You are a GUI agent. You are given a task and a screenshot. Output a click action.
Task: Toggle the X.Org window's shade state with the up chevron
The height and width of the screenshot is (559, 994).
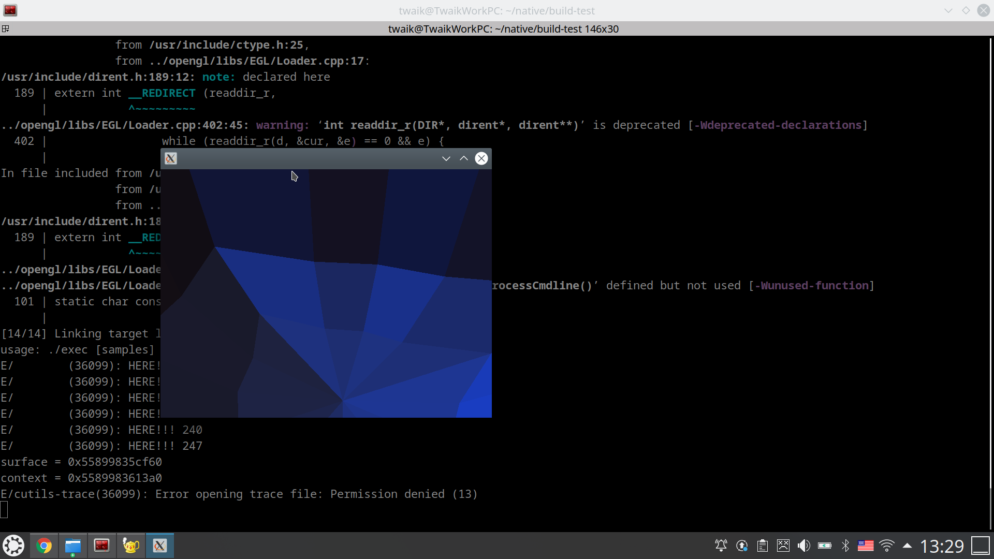(463, 158)
